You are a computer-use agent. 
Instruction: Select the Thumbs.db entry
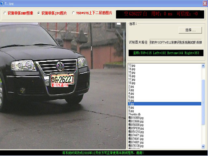135,114
